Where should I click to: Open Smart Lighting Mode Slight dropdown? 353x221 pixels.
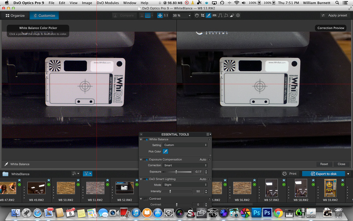point(185,185)
